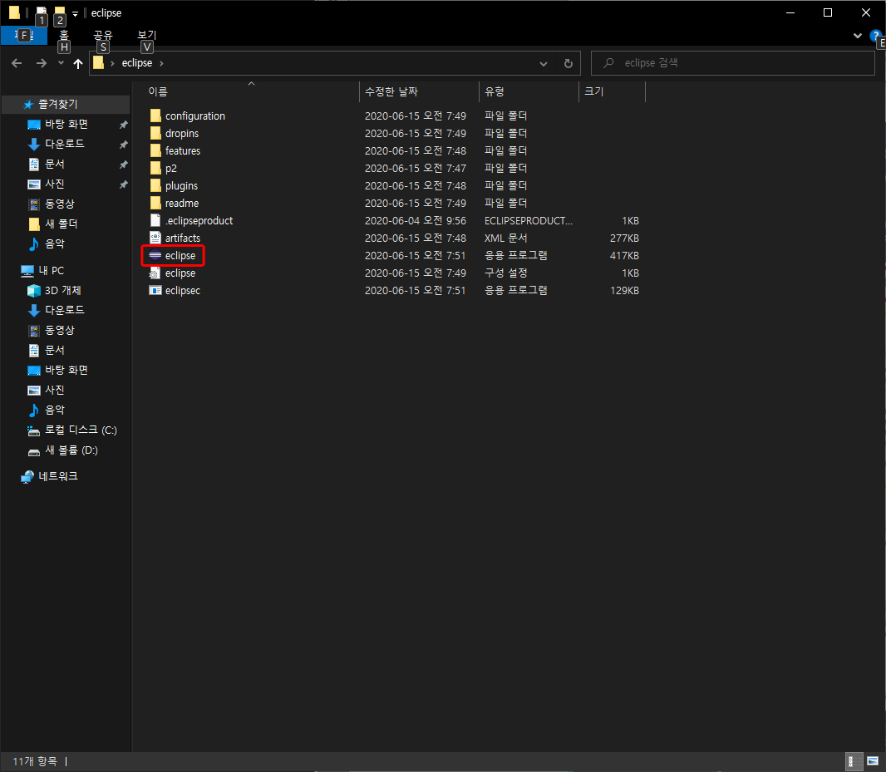Select the 구성 설정 type cell
The height and width of the screenshot is (772, 886).
coord(505,273)
